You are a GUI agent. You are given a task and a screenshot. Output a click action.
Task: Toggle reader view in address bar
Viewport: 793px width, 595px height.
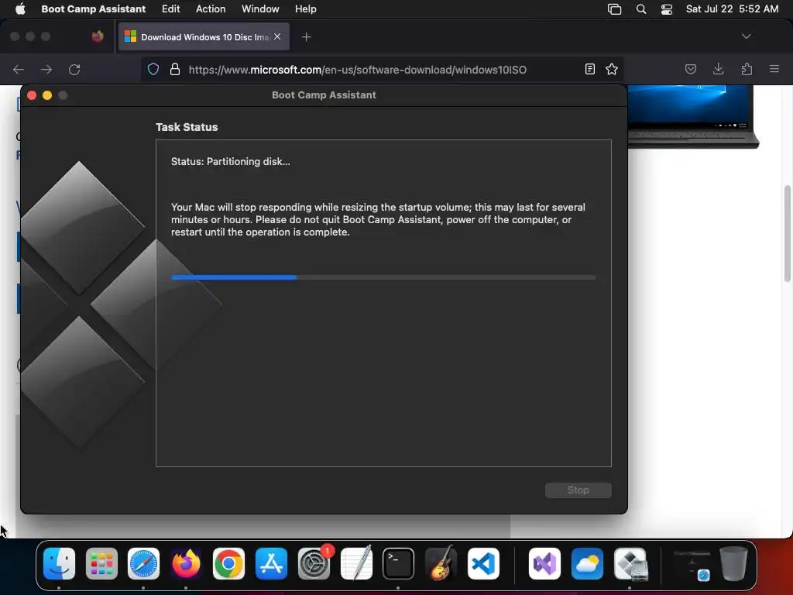[589, 69]
